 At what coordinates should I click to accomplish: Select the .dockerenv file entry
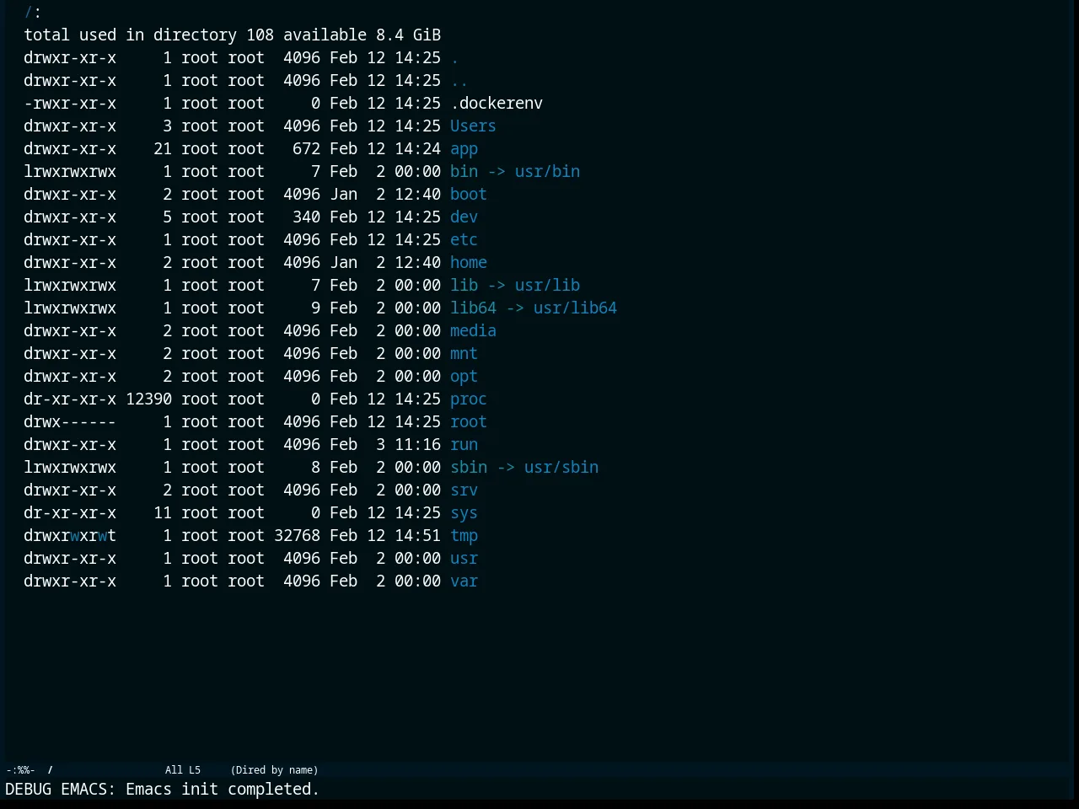[x=497, y=104]
